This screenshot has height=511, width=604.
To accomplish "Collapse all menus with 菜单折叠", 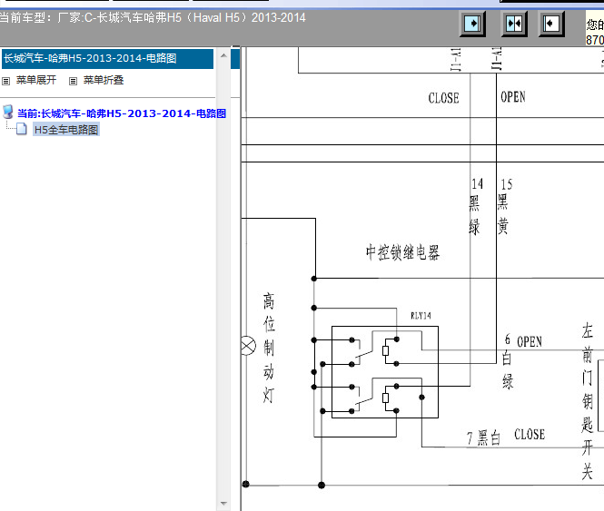I will (x=104, y=80).
